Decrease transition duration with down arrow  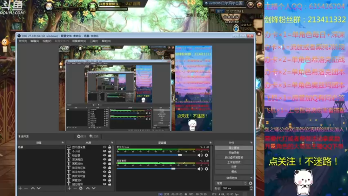[x=251, y=189]
